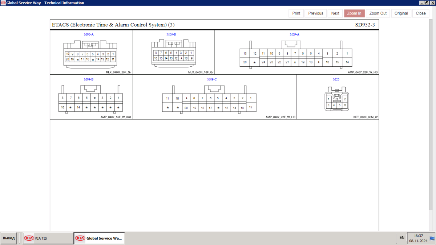The height and width of the screenshot is (245, 436).
Task: Close the diagram viewer with Close button
Action: coord(421,13)
